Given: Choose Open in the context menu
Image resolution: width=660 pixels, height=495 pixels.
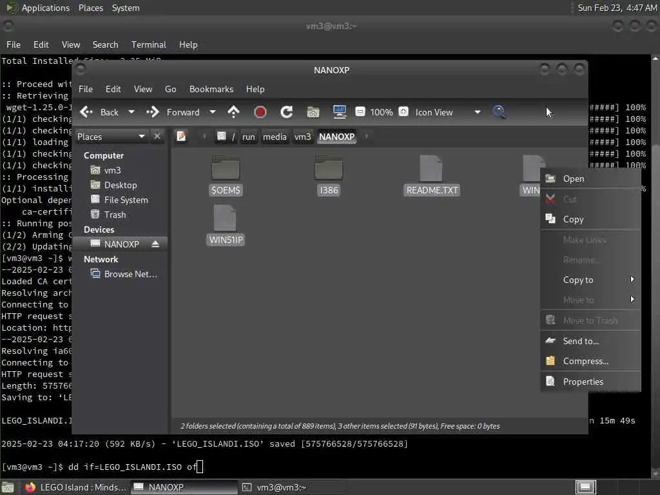Looking at the screenshot, I should tap(590, 179).
